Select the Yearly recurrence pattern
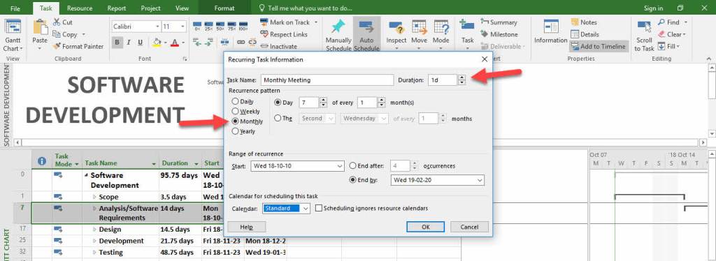 235,131
